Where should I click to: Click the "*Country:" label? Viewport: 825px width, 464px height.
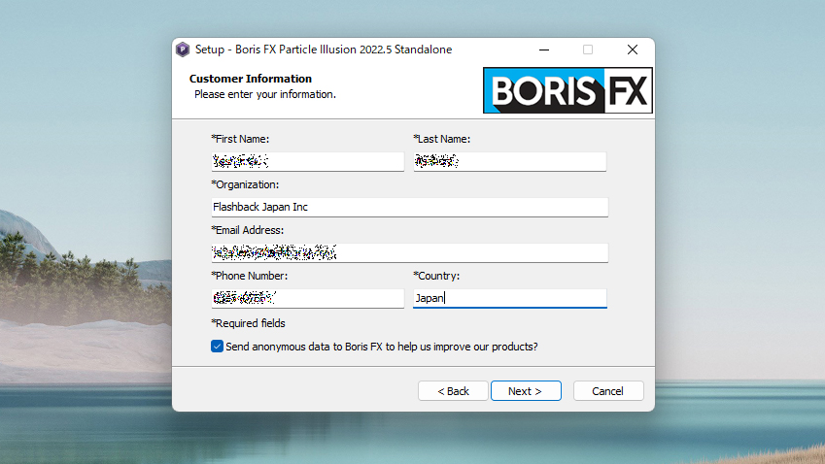pyautogui.click(x=436, y=276)
